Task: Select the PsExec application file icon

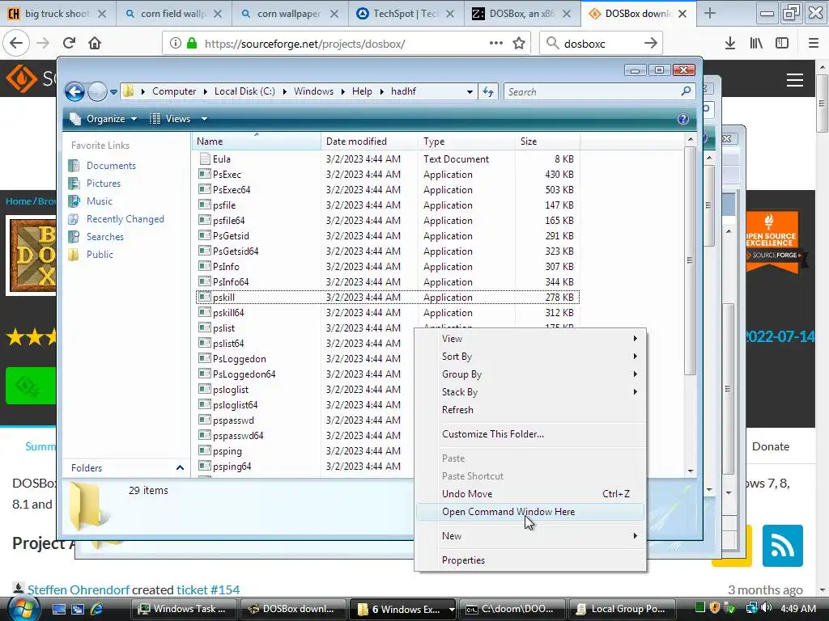Action: (x=205, y=175)
